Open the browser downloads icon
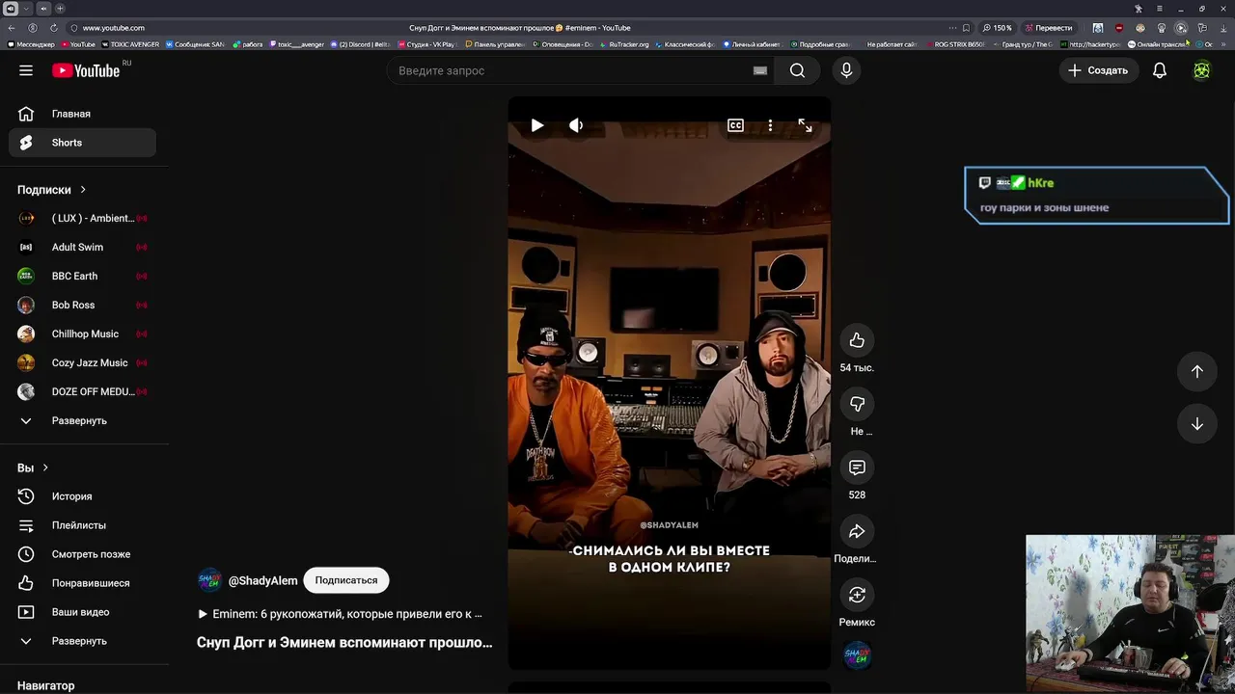The height and width of the screenshot is (694, 1235). point(1223,28)
